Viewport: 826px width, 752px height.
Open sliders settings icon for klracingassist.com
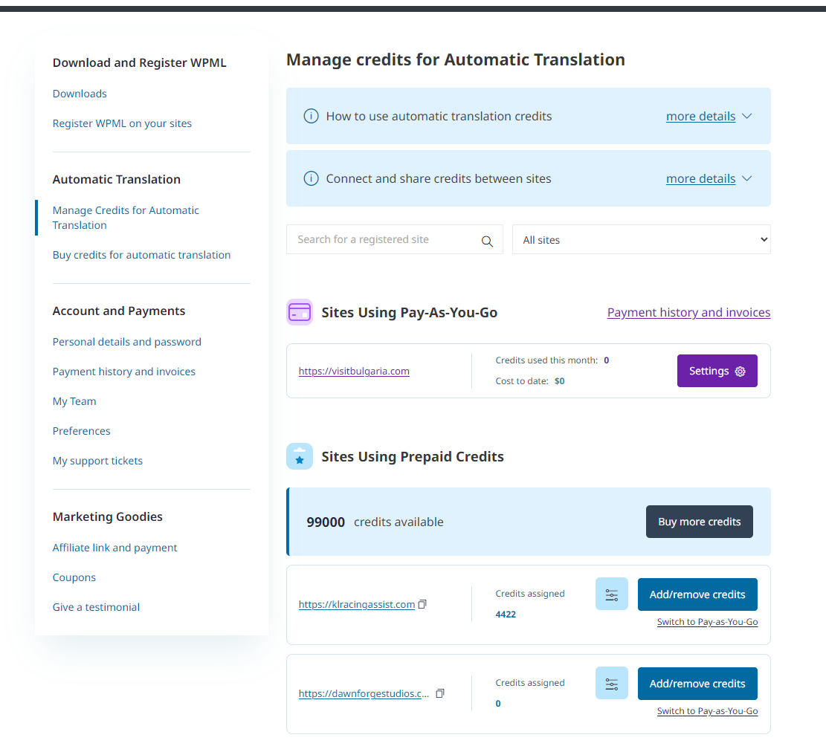612,594
